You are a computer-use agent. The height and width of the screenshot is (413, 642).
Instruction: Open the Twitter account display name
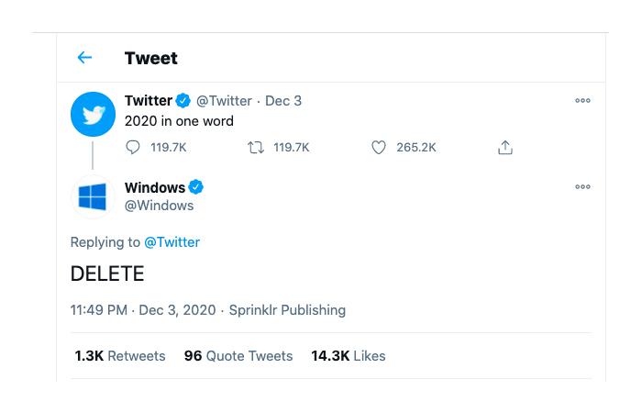tap(149, 100)
